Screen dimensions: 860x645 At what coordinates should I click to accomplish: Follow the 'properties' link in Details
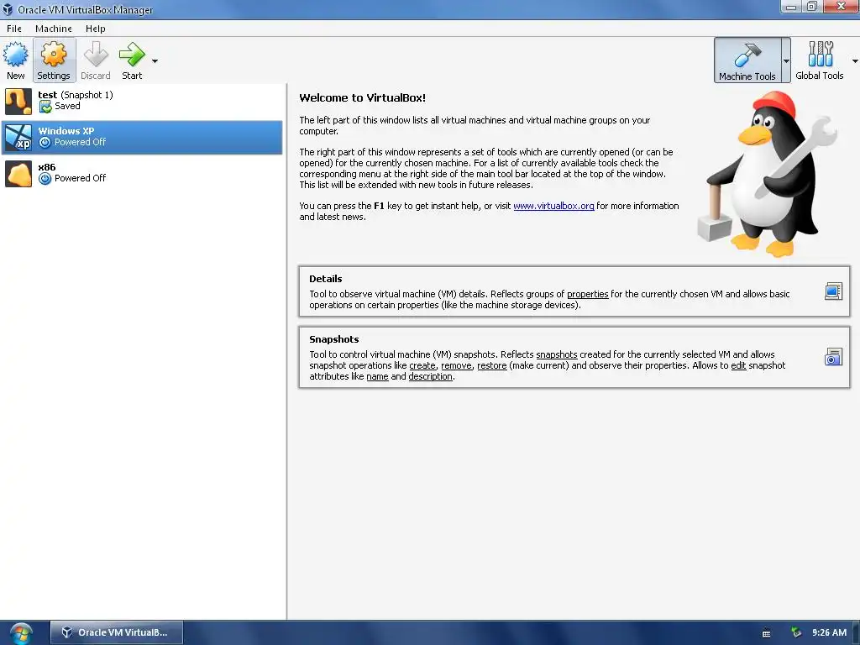click(x=587, y=294)
